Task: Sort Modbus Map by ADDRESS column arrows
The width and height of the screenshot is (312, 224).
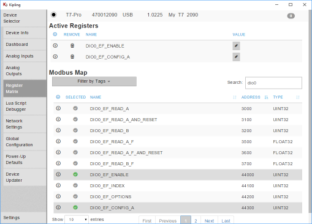Action: coord(266,97)
